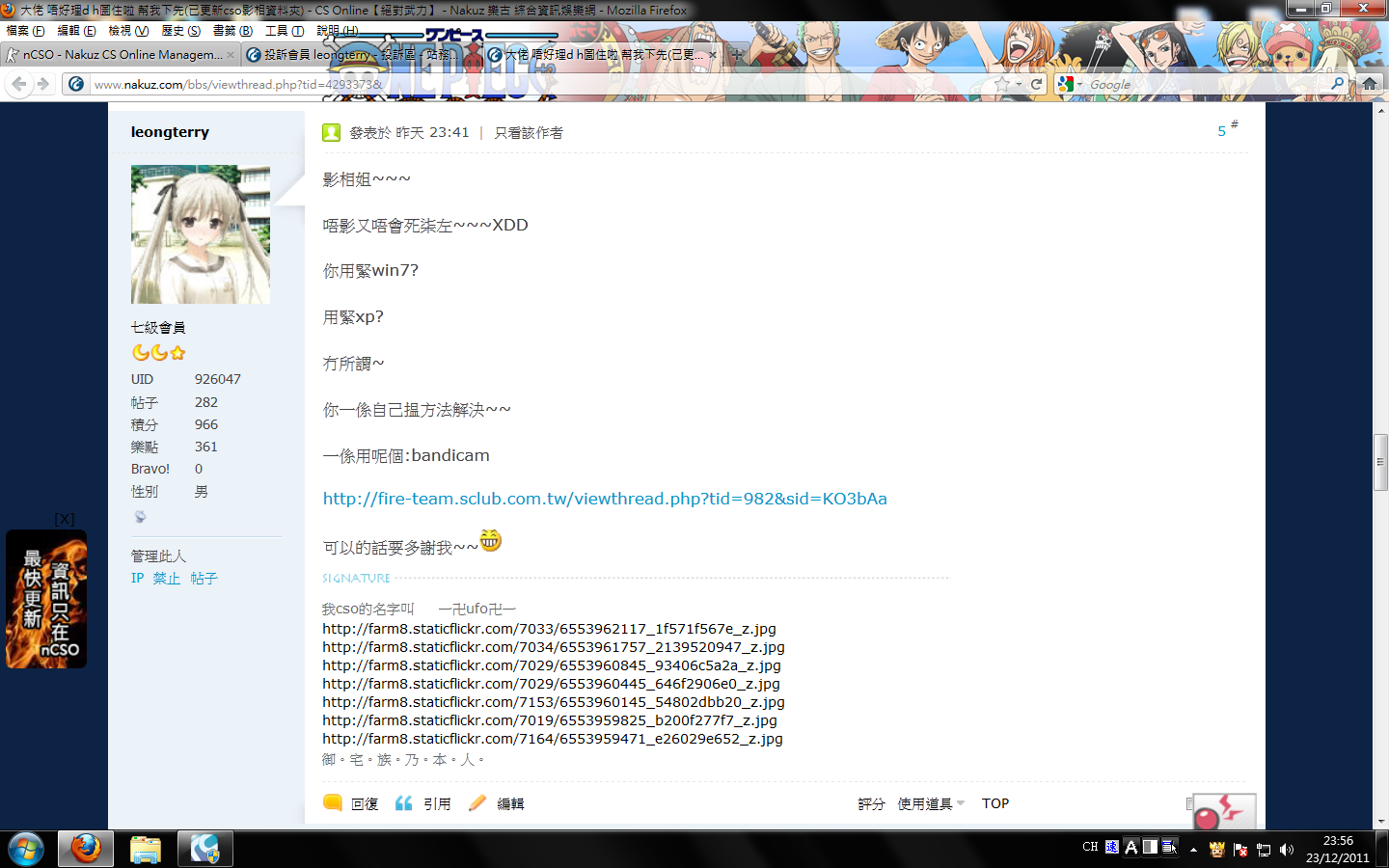This screenshot has width=1389, height=868.
Task: Click the 帖子 link under 管理此人
Action: [204, 578]
